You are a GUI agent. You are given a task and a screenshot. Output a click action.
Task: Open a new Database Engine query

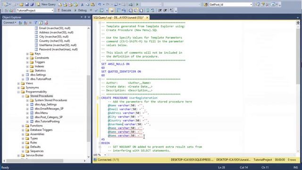pyautogui.click(x=60, y=4)
